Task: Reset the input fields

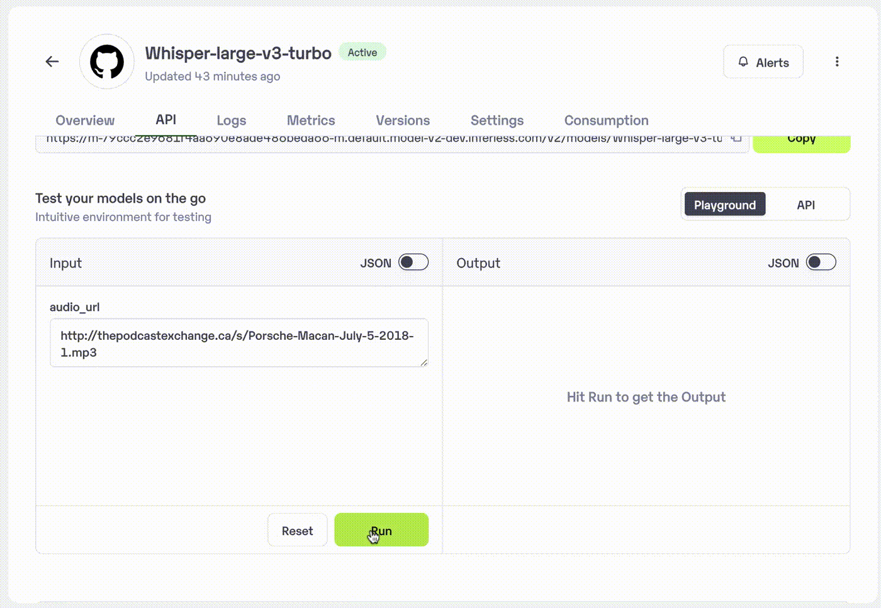Action: 297,530
